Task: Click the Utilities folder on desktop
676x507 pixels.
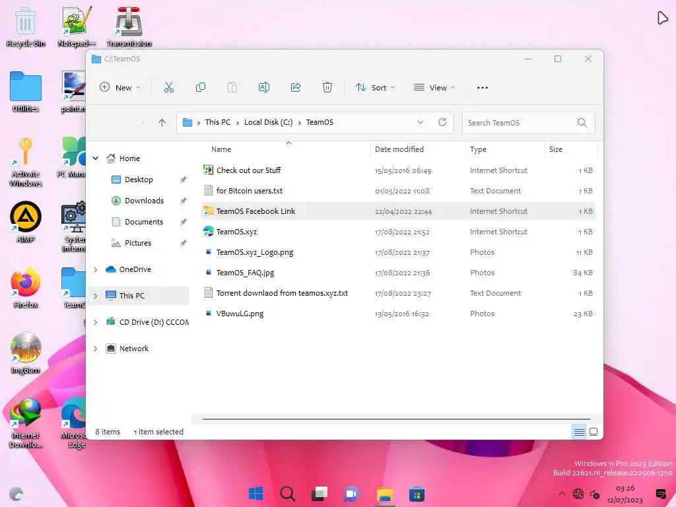Action: coord(26,92)
